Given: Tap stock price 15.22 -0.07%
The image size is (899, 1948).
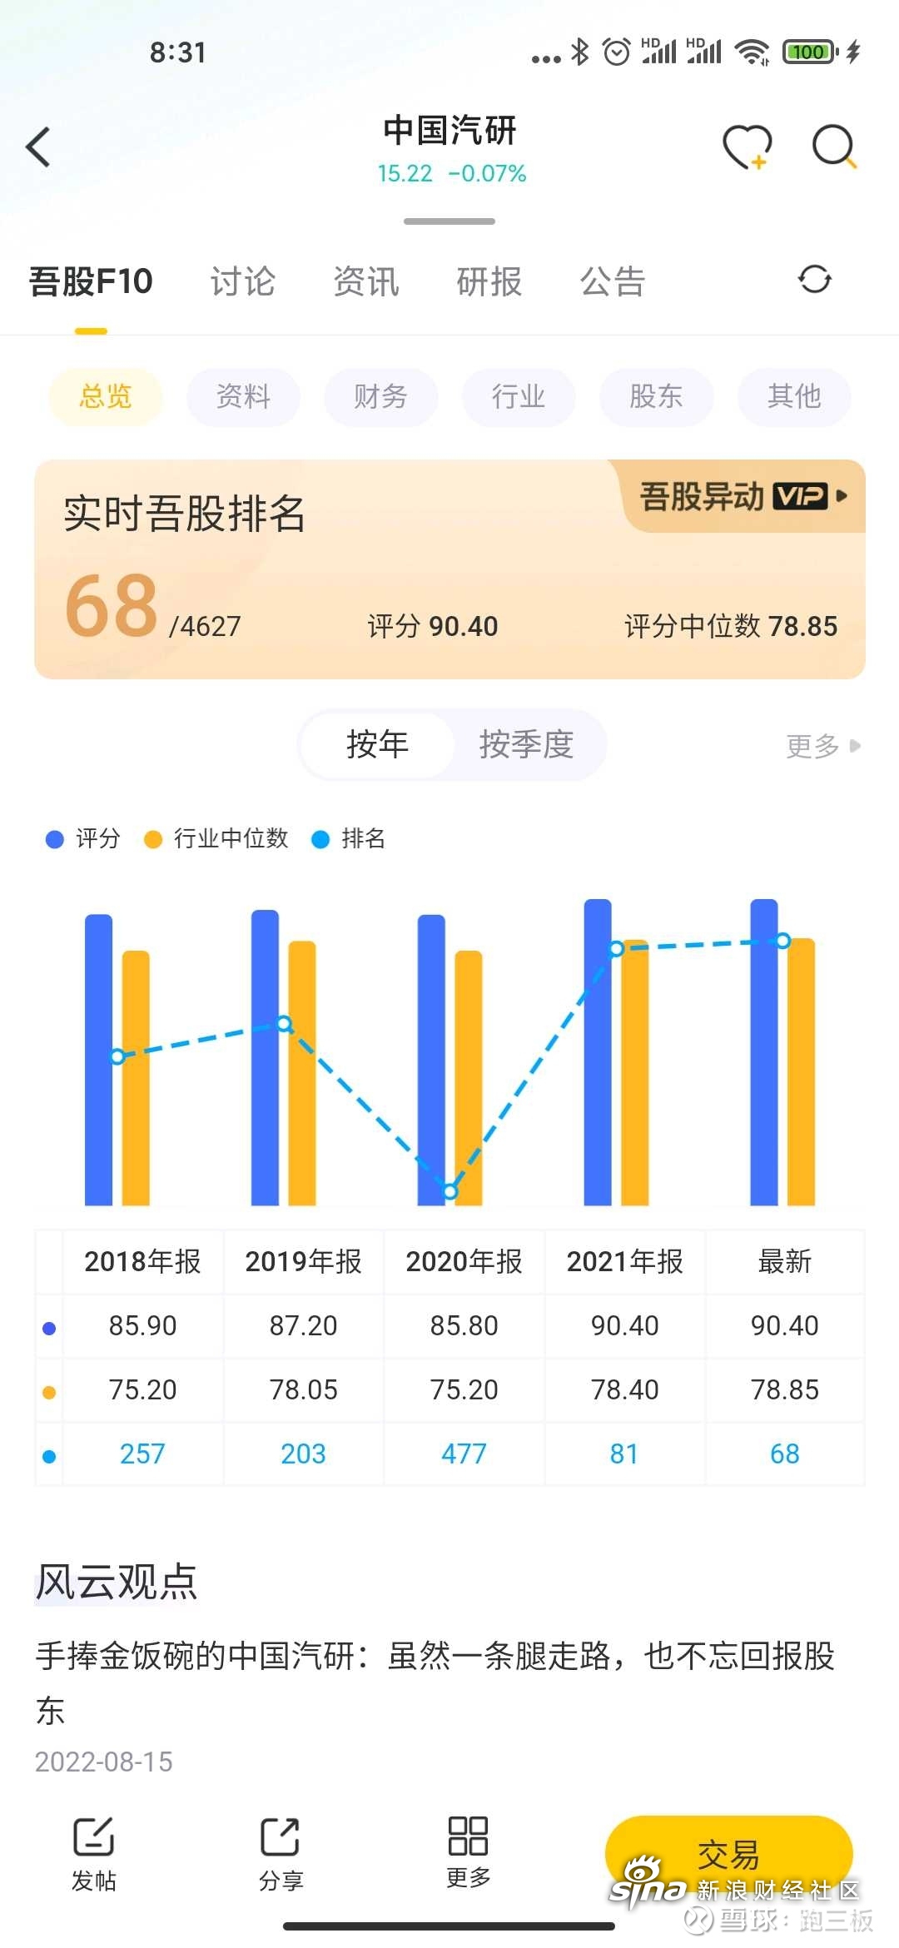Looking at the screenshot, I should click(x=451, y=174).
